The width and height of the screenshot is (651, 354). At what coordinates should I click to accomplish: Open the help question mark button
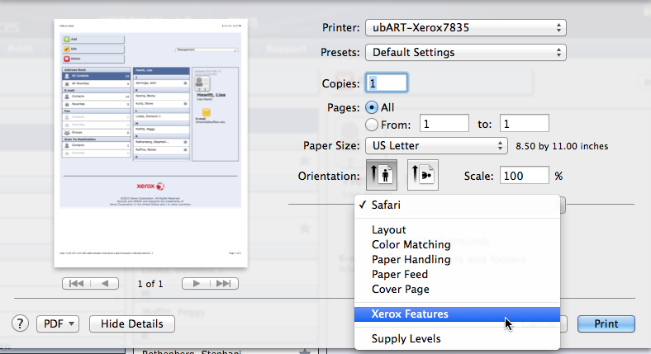click(21, 323)
